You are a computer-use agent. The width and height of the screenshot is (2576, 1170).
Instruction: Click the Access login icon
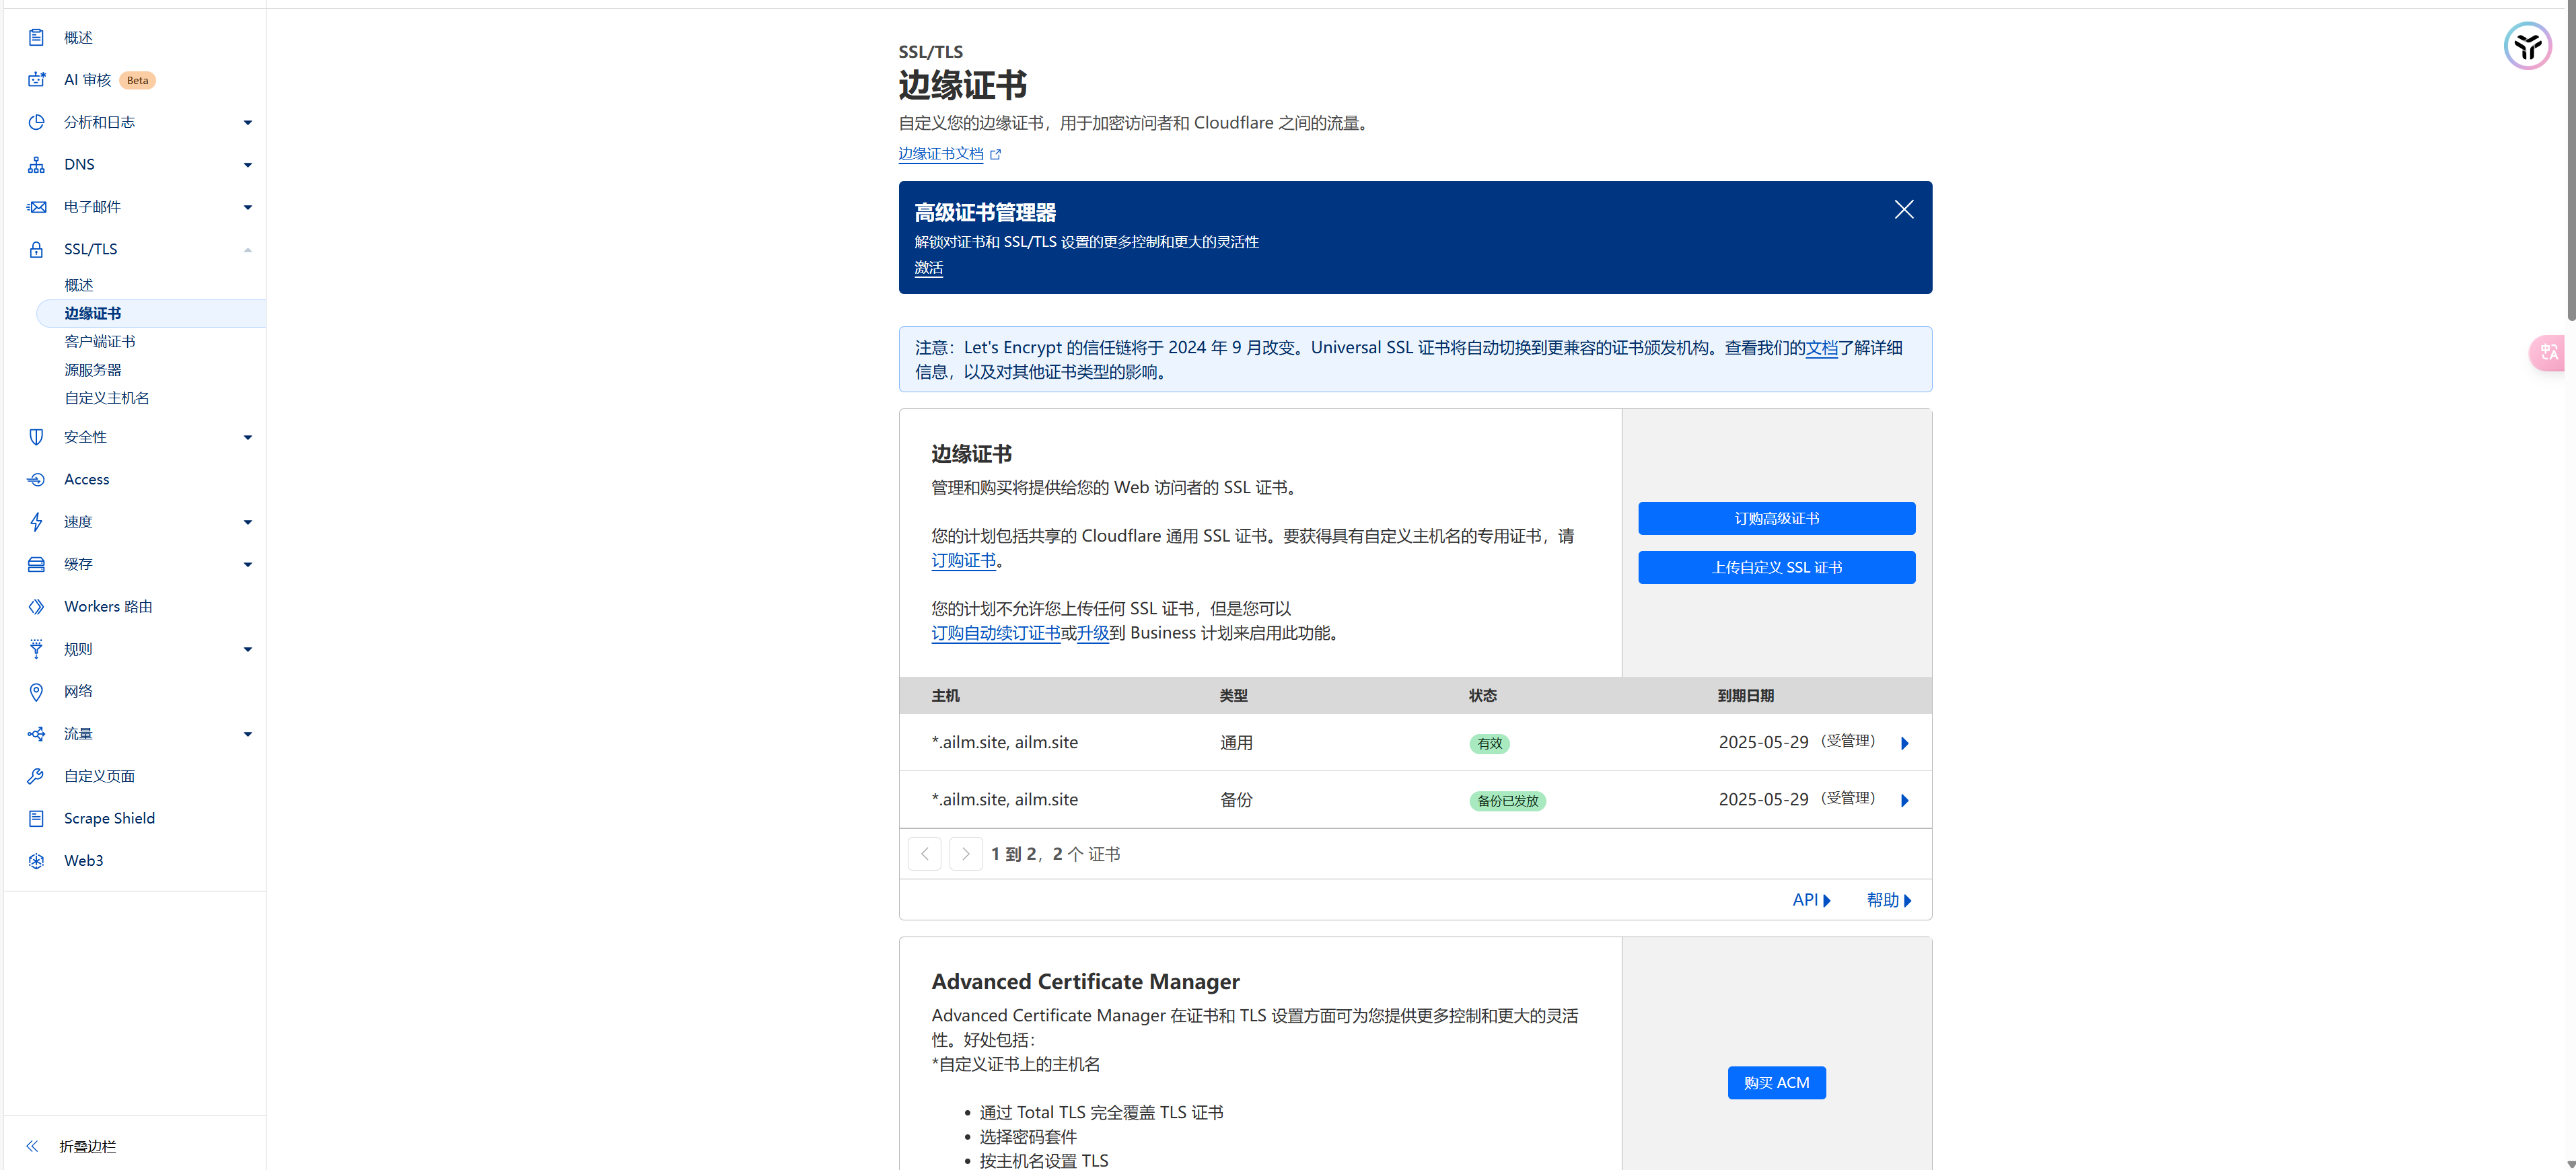pyautogui.click(x=36, y=480)
